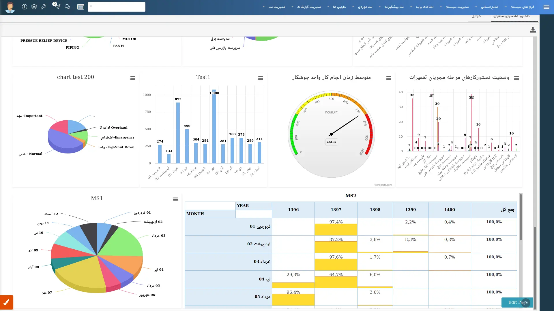
Task: Expand the header search combo box
Action: 116,7
